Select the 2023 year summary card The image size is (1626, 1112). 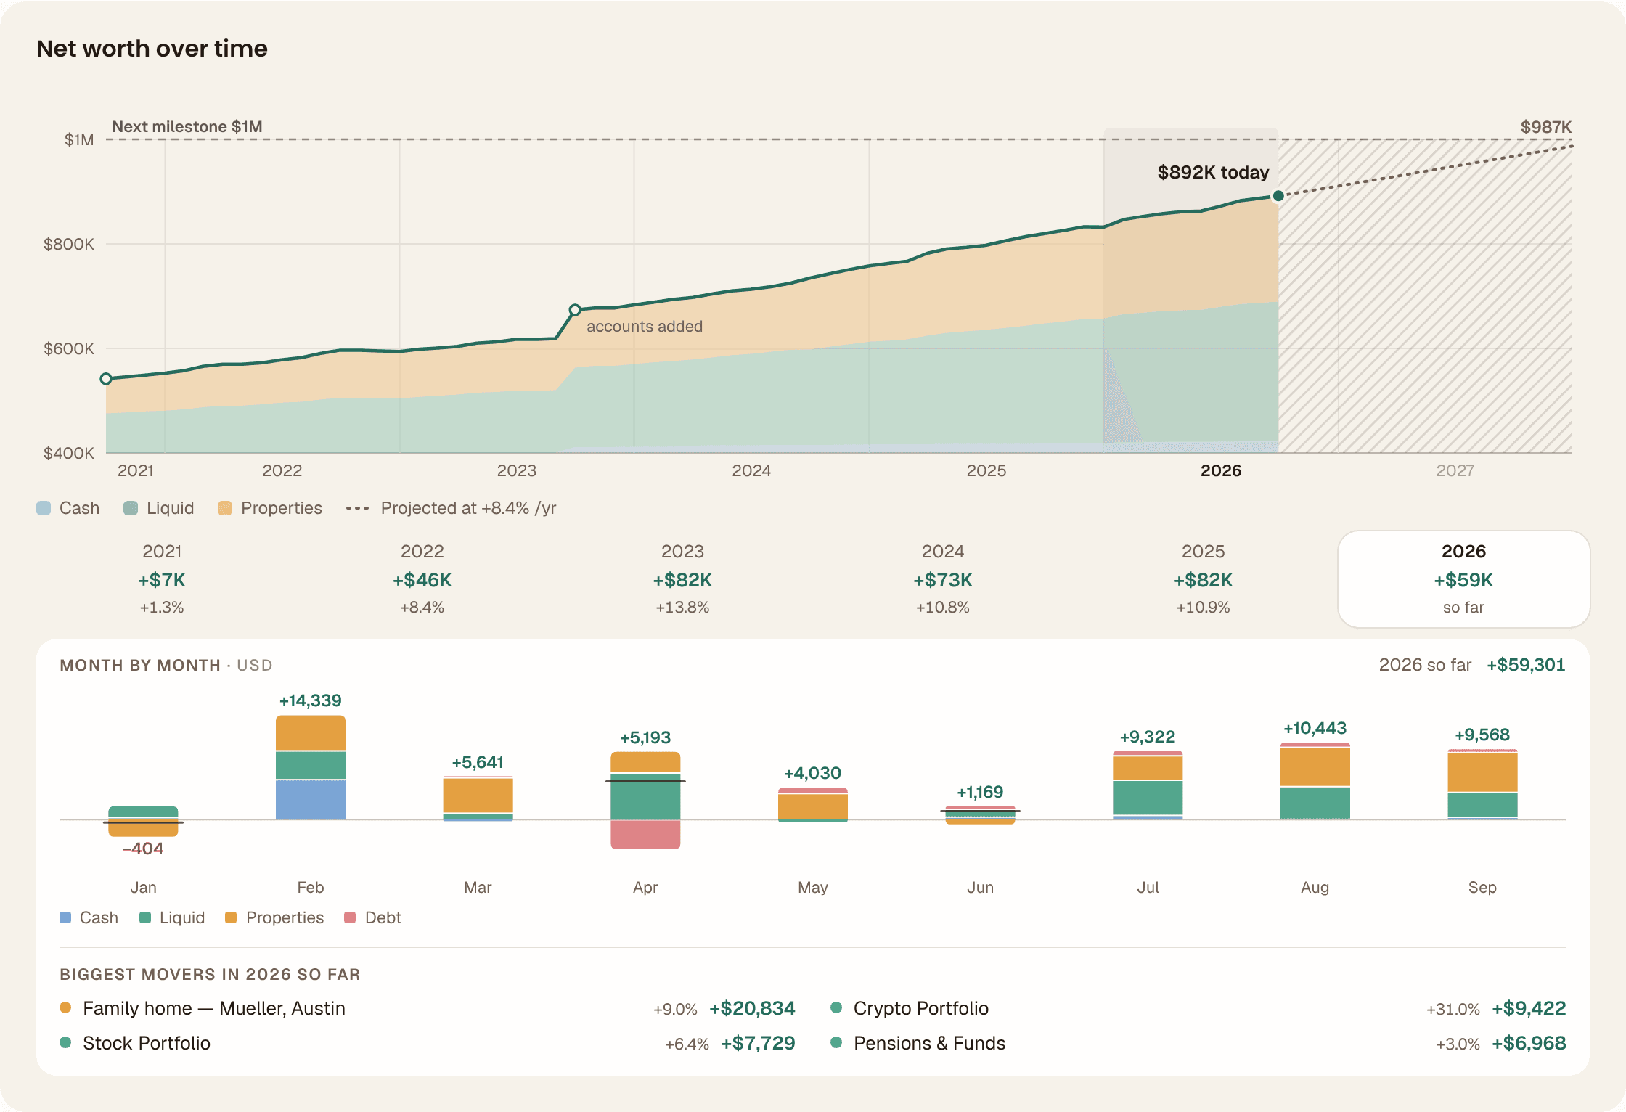[682, 579]
